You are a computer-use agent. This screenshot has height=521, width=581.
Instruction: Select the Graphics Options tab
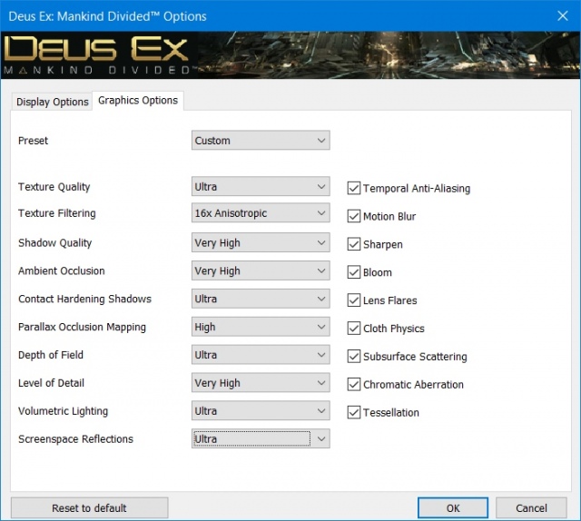[x=138, y=101]
